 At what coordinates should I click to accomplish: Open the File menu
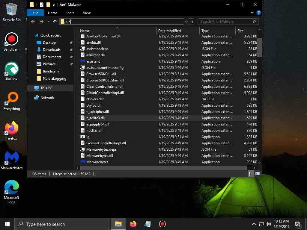35,13
